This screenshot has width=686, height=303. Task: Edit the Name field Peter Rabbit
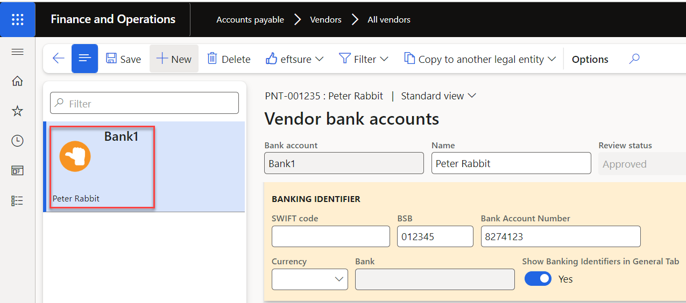coord(511,163)
